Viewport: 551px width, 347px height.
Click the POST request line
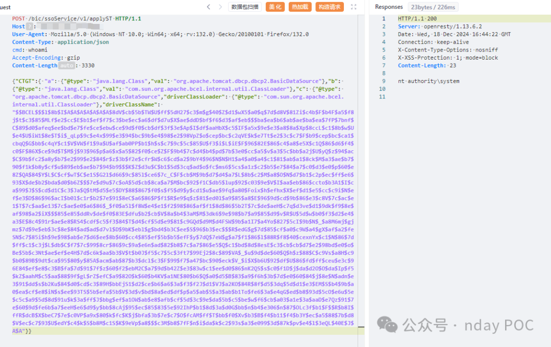click(77, 18)
